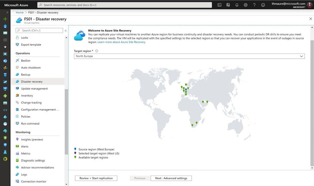
Task: Follow Learn more about Azure Site Recovery link
Action: coord(121,42)
